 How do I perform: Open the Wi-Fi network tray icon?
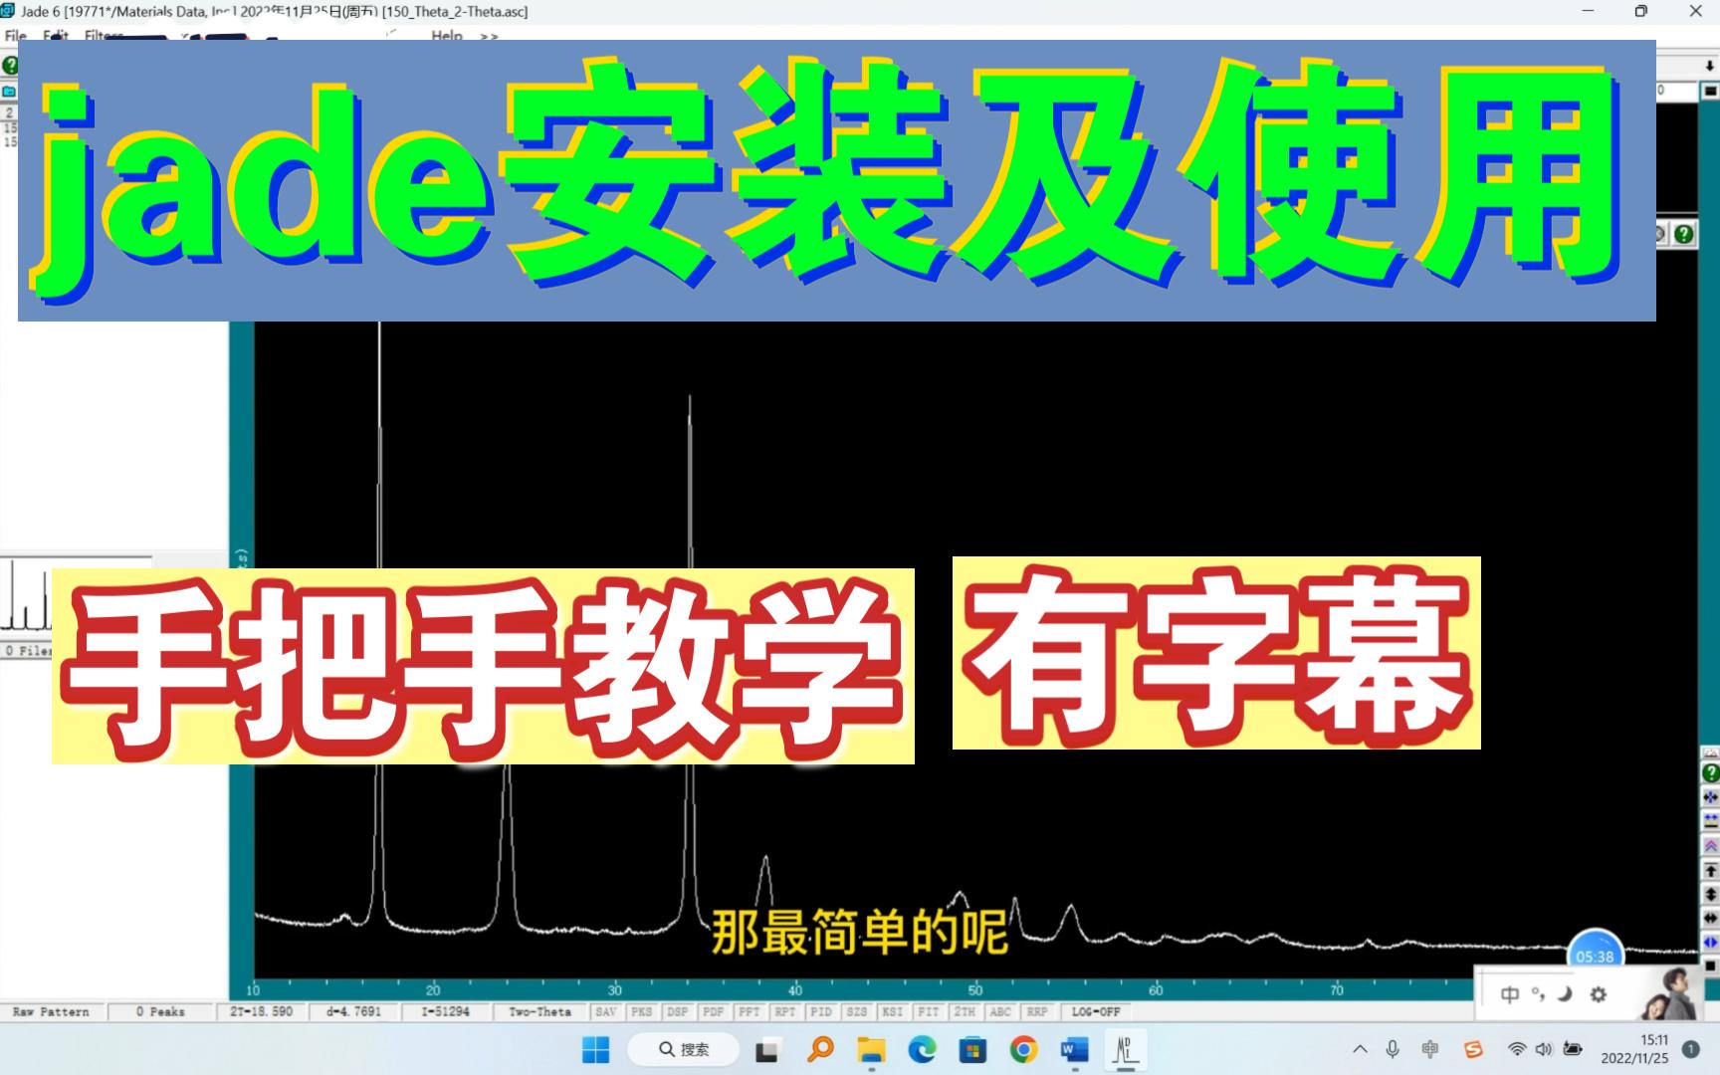(x=1517, y=1049)
